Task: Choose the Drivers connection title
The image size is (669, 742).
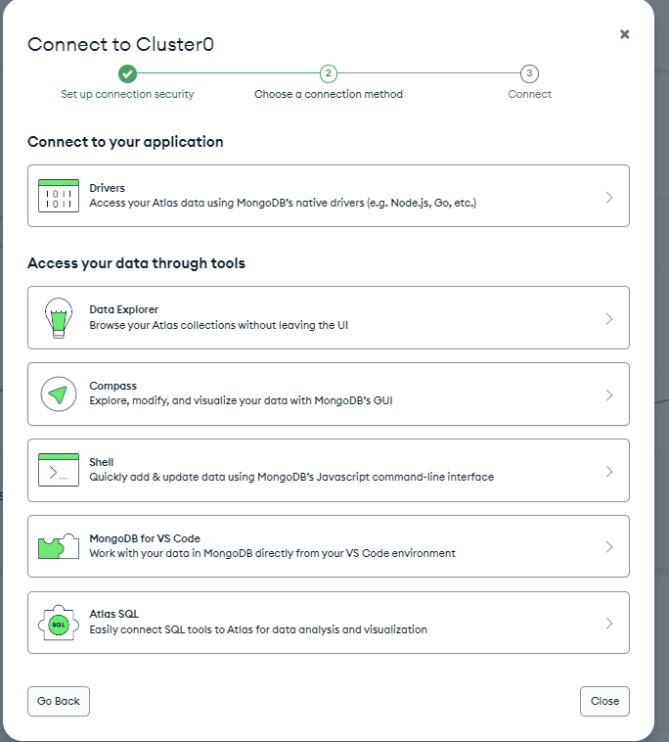Action: [107, 188]
